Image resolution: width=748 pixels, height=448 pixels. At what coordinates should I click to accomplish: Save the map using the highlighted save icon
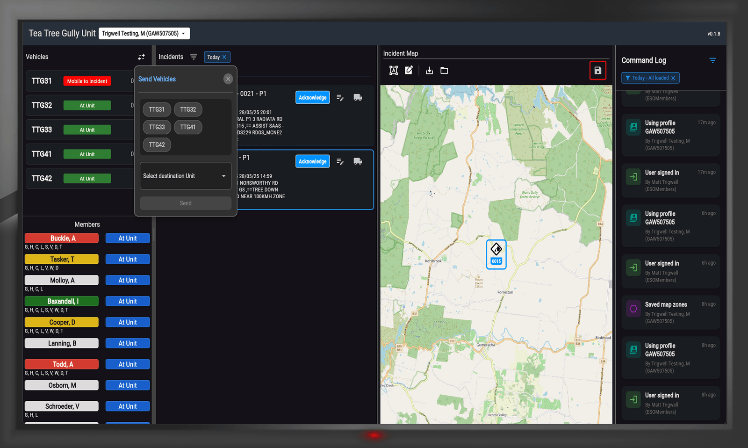[x=598, y=70]
